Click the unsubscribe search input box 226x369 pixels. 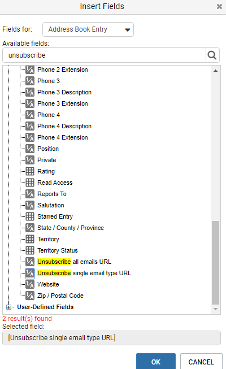pos(105,55)
